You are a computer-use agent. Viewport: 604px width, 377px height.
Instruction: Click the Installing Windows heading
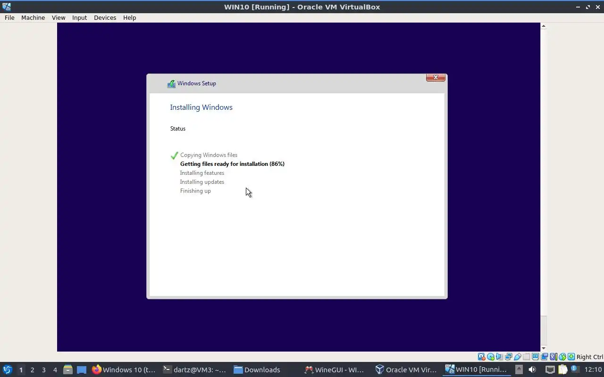[x=201, y=107]
